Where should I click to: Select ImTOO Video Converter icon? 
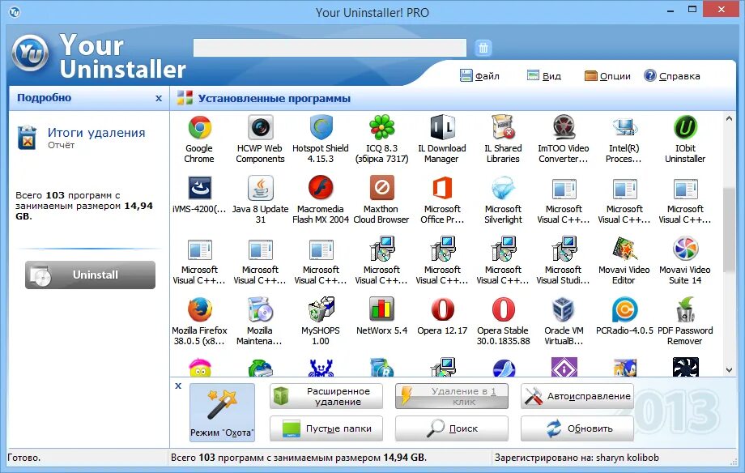564,127
